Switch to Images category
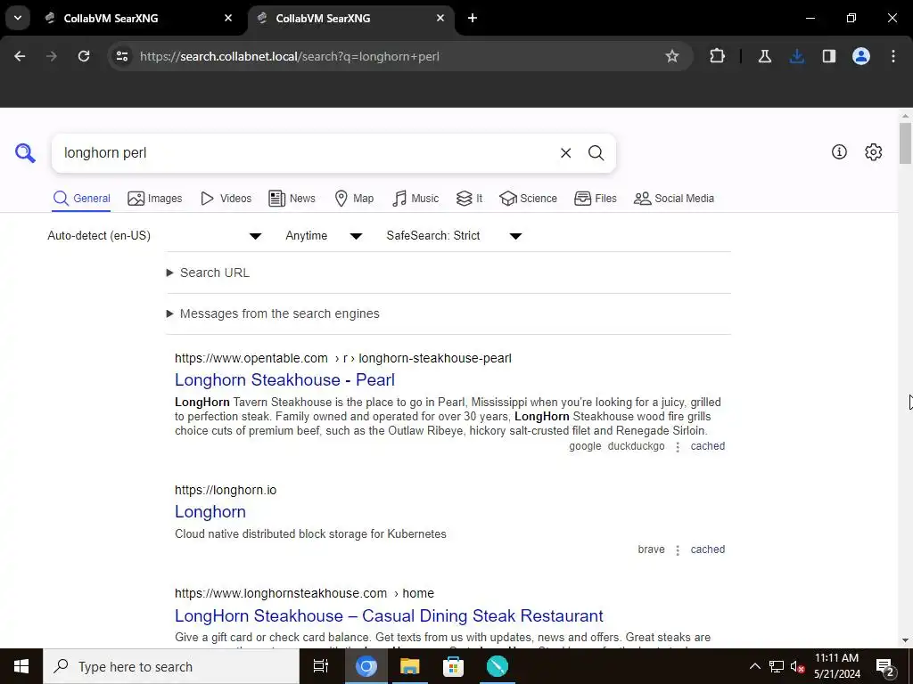This screenshot has height=684, width=913. pyautogui.click(x=155, y=199)
